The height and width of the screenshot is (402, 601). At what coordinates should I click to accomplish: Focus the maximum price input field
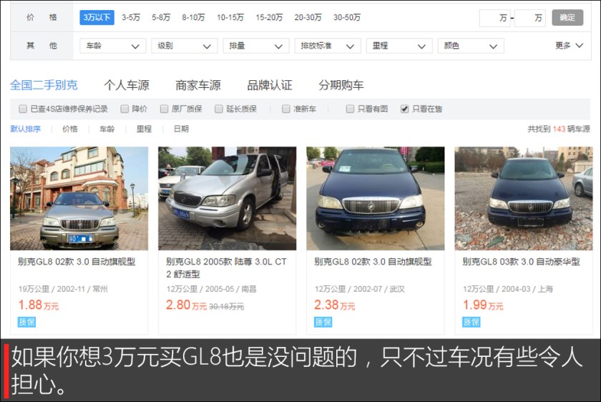click(529, 18)
